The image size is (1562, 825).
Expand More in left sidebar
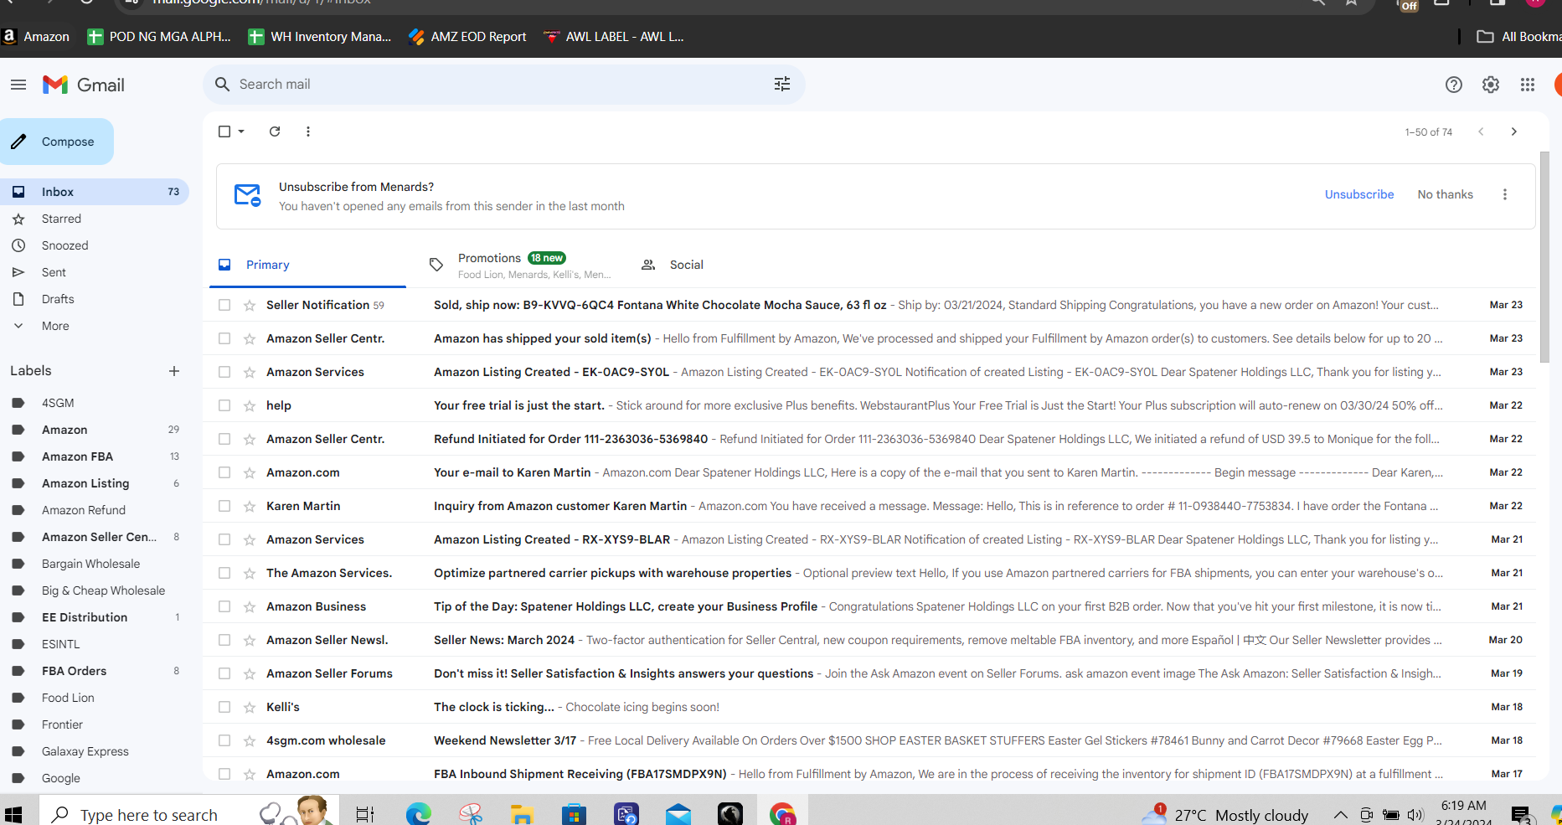point(55,326)
